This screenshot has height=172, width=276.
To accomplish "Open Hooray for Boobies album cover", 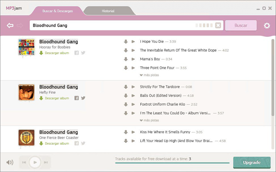I will 26,47.
